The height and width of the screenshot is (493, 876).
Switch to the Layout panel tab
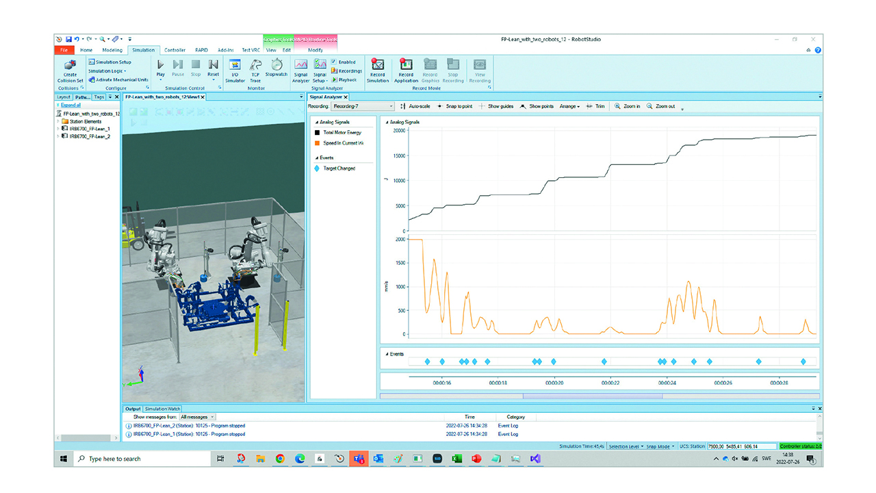tap(64, 97)
